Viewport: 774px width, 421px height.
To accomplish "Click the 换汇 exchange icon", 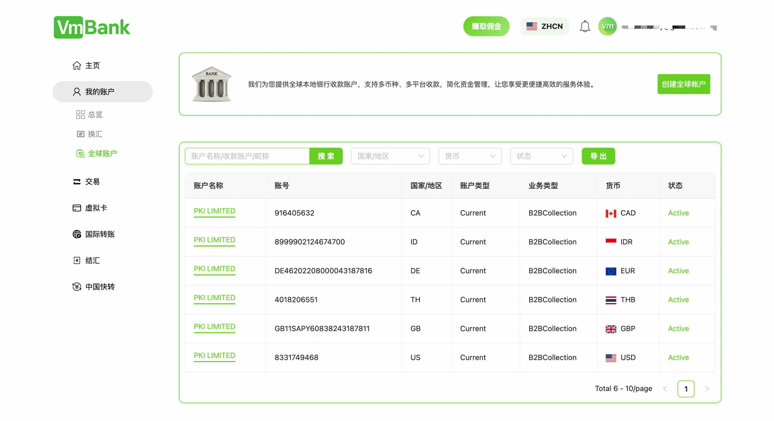I will (x=80, y=134).
